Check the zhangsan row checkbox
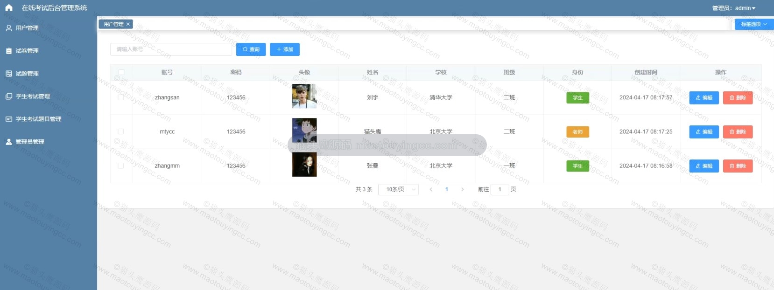This screenshot has height=290, width=774. click(x=121, y=97)
